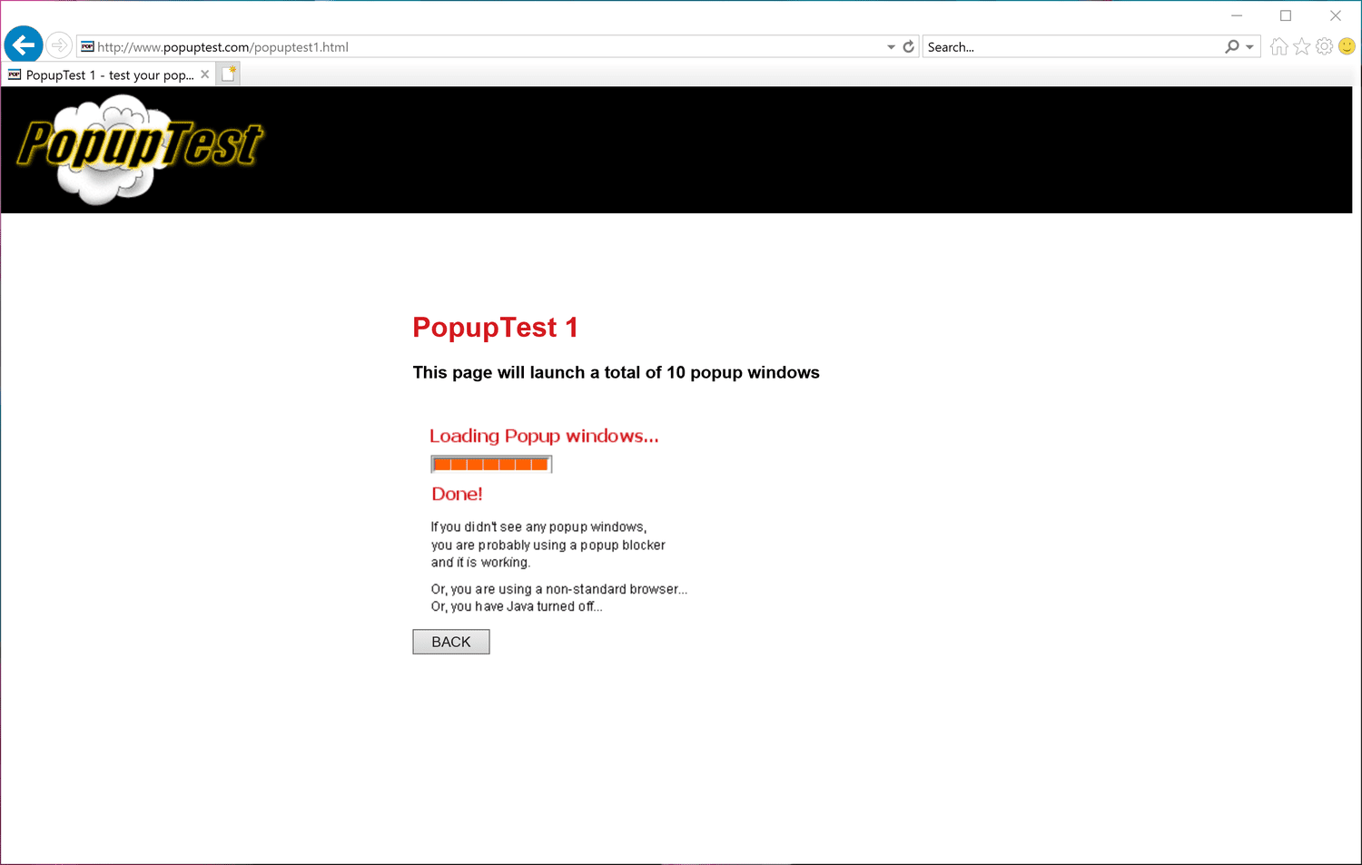This screenshot has height=865, width=1362.
Task: Click the smiley feedback icon
Action: (1347, 46)
